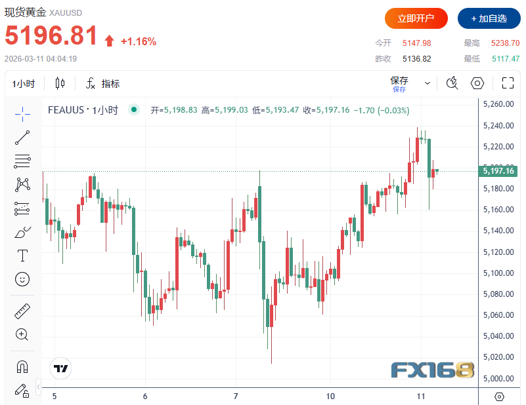Toggle magnet mode for drawings
The height and width of the screenshot is (405, 526).
(x=22, y=366)
